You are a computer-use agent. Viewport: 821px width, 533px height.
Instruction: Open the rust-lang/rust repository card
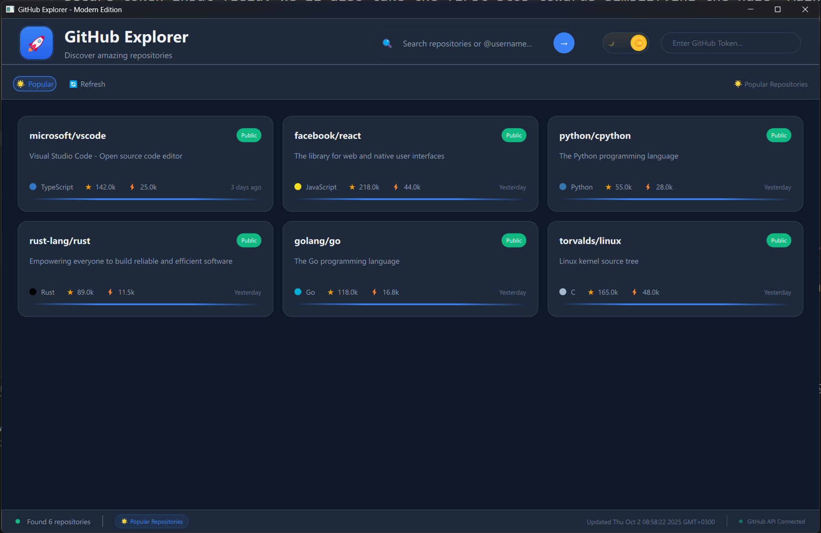tap(145, 269)
